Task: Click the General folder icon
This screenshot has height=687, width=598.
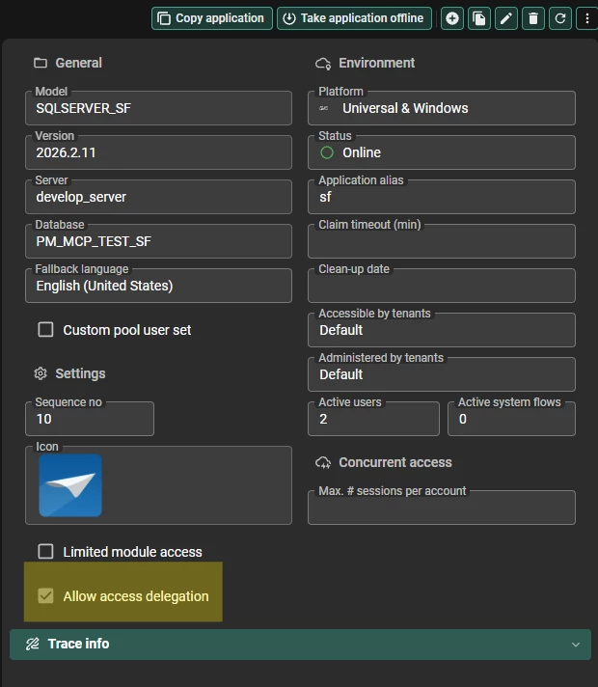Action: point(41,63)
